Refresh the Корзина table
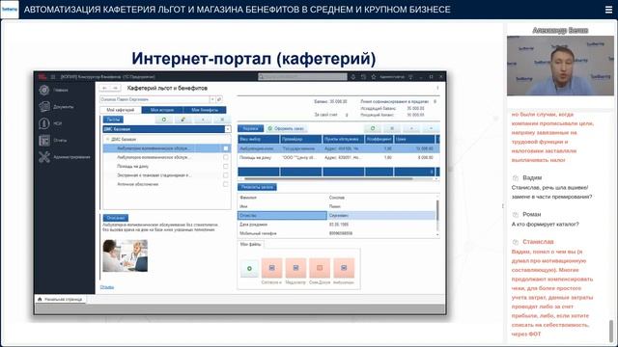 click(373, 128)
